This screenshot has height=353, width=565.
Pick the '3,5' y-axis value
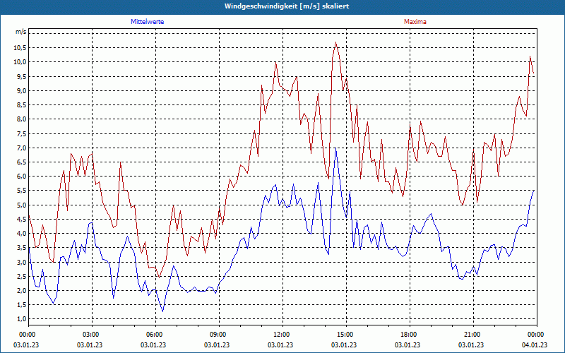pos(22,248)
